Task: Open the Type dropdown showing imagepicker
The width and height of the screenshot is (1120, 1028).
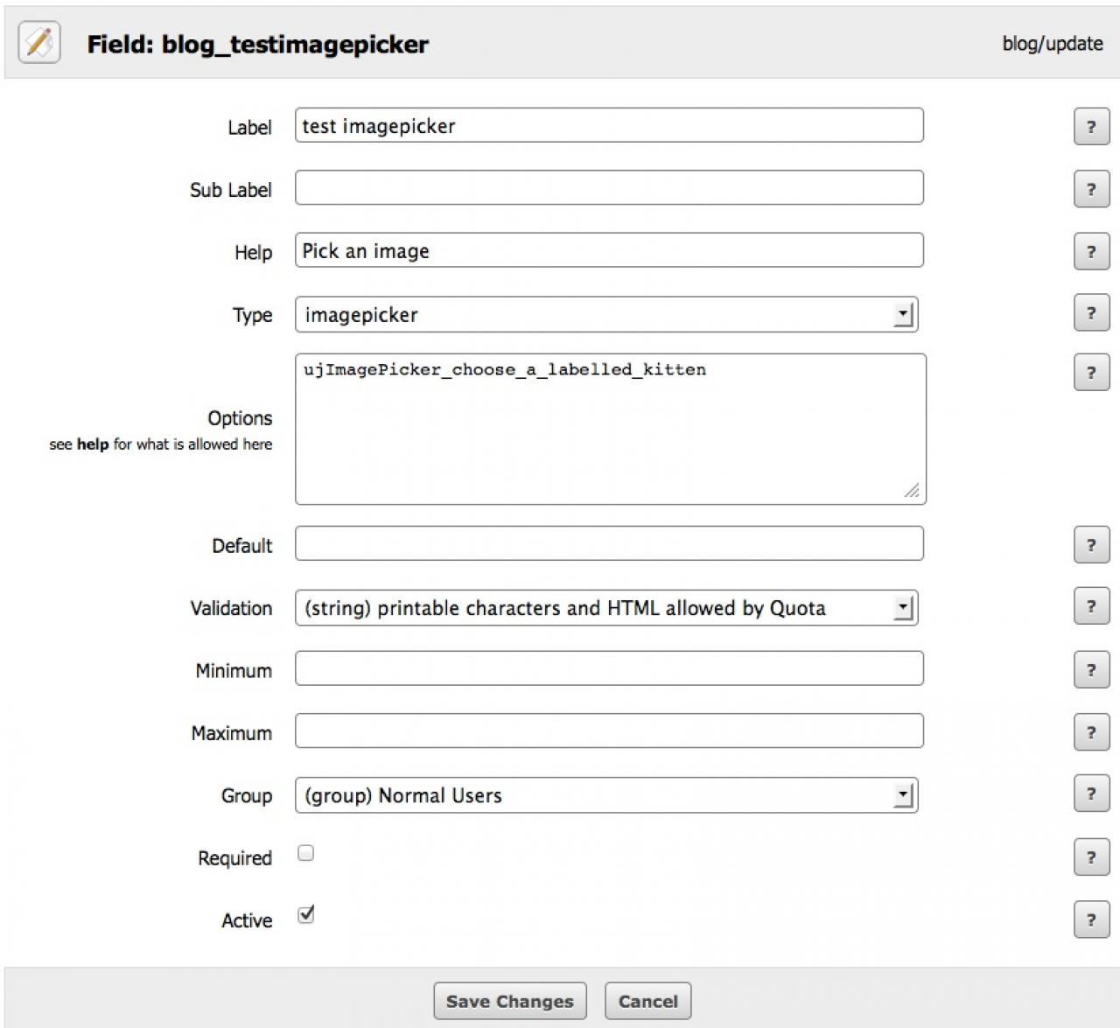Action: click(605, 315)
